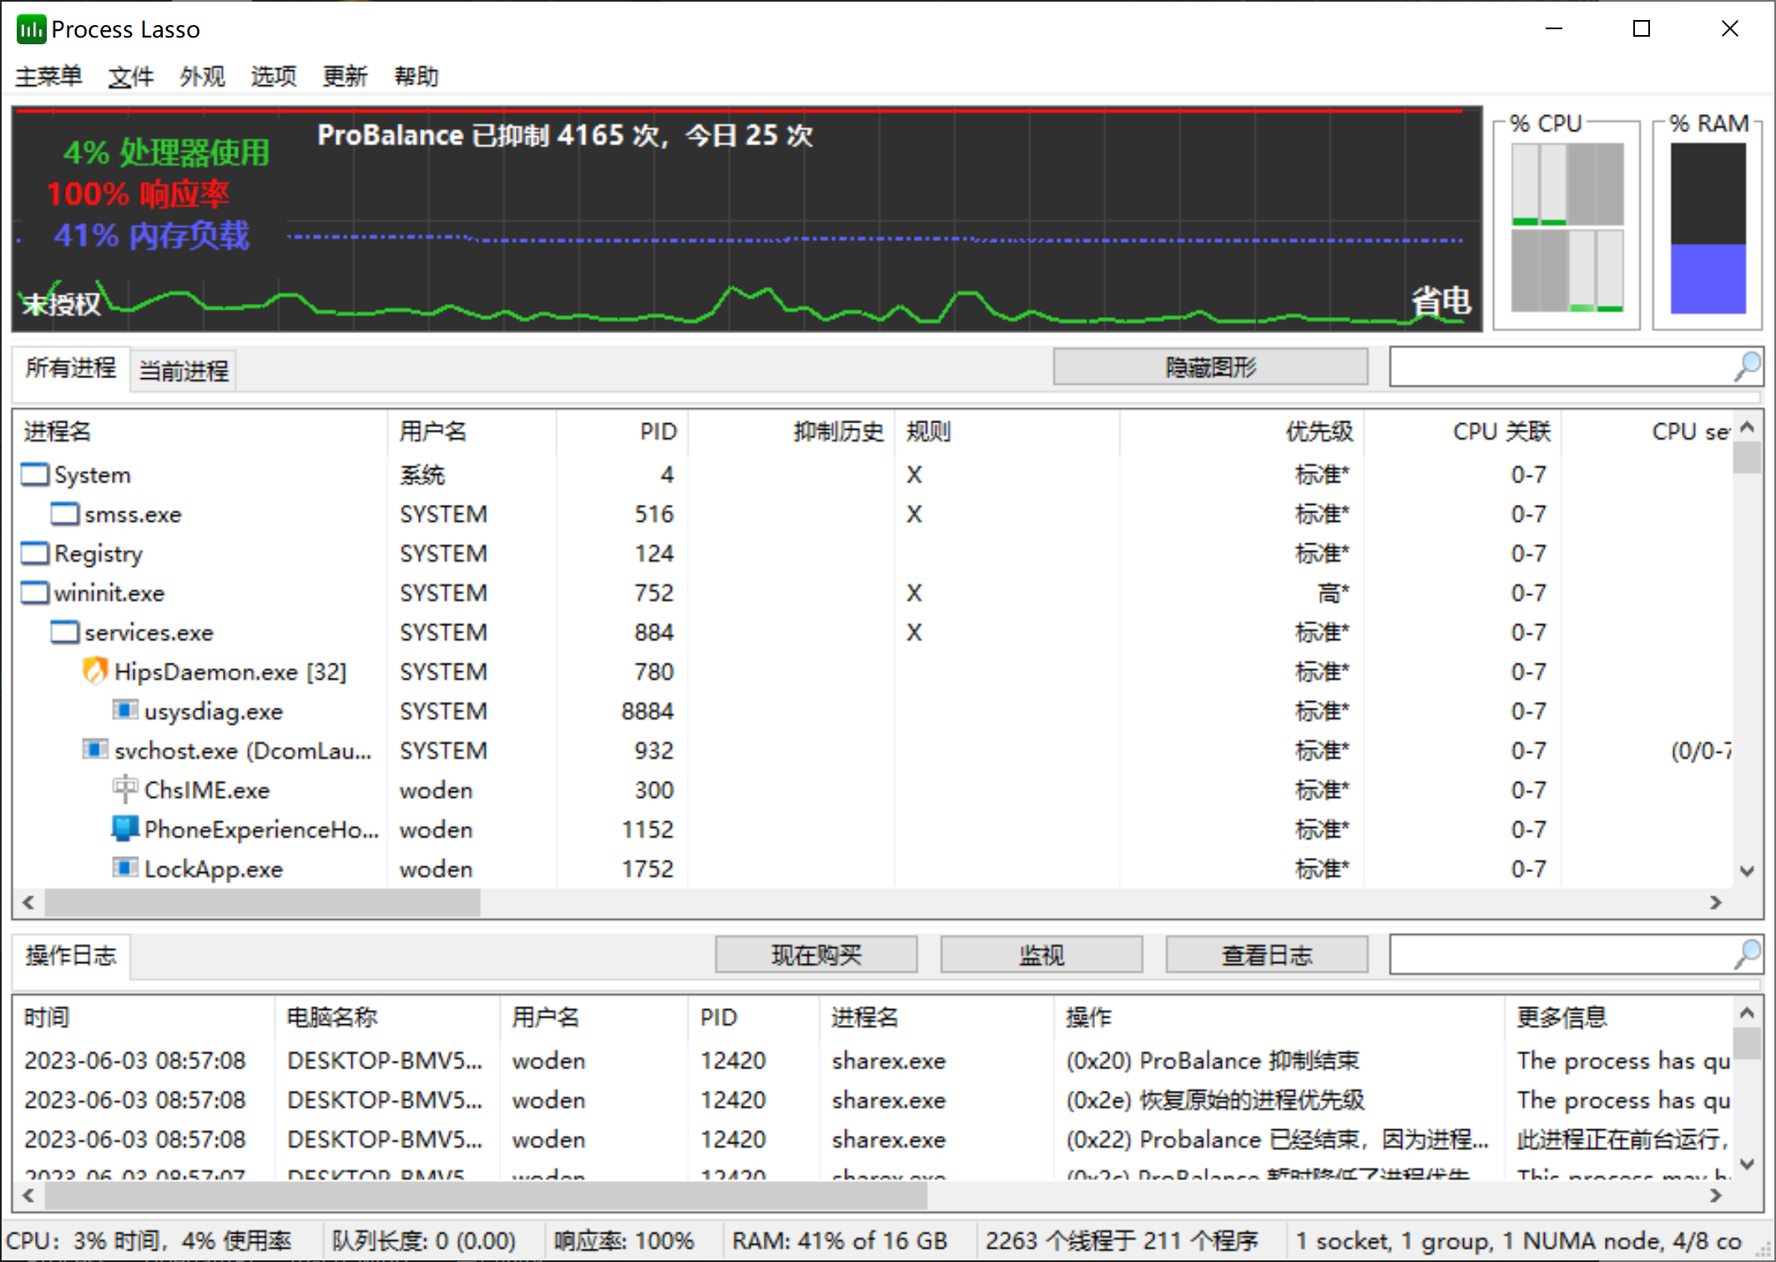Click the Process Lasso logo in title bar
The height and width of the screenshot is (1262, 1776).
click(x=30, y=28)
